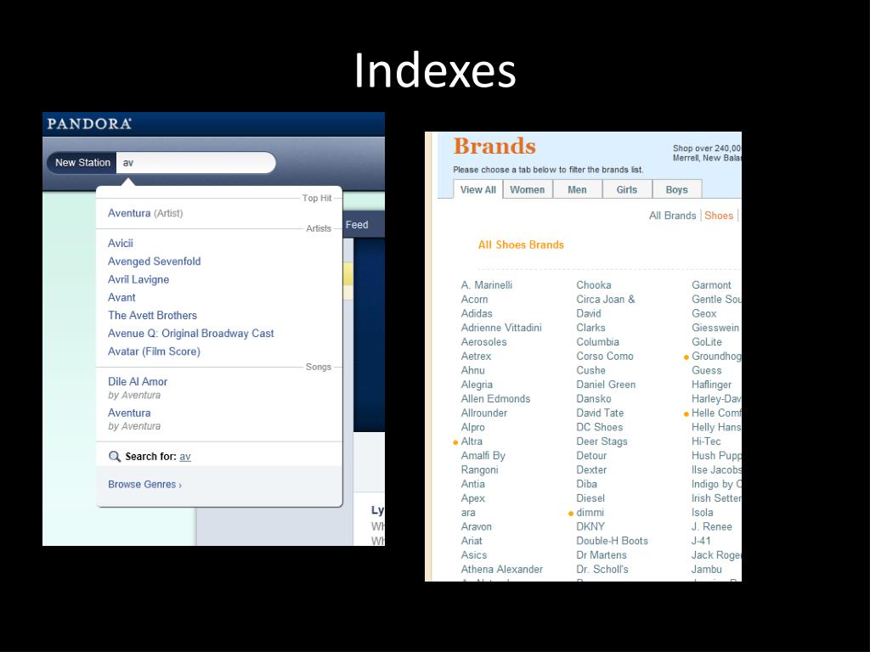
Task: Open the Amalfi By Rangoni brand link
Action: [483, 463]
